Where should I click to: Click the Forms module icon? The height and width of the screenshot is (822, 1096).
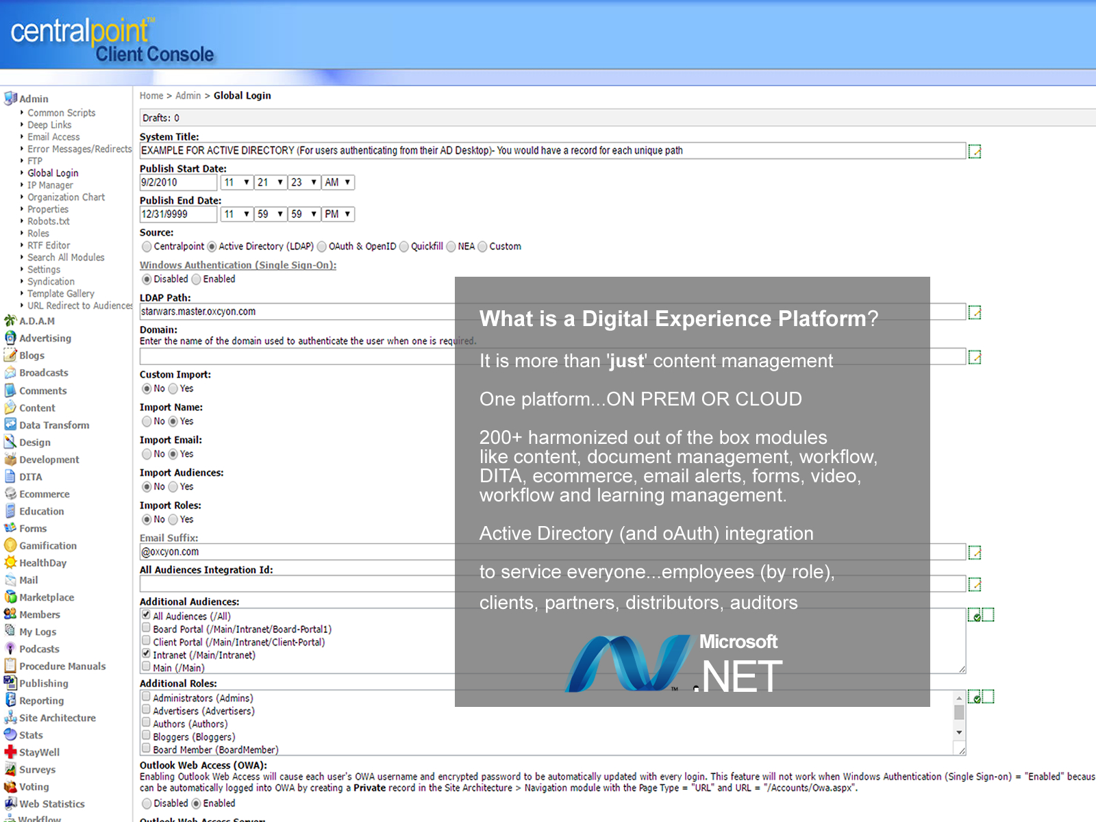coord(10,528)
